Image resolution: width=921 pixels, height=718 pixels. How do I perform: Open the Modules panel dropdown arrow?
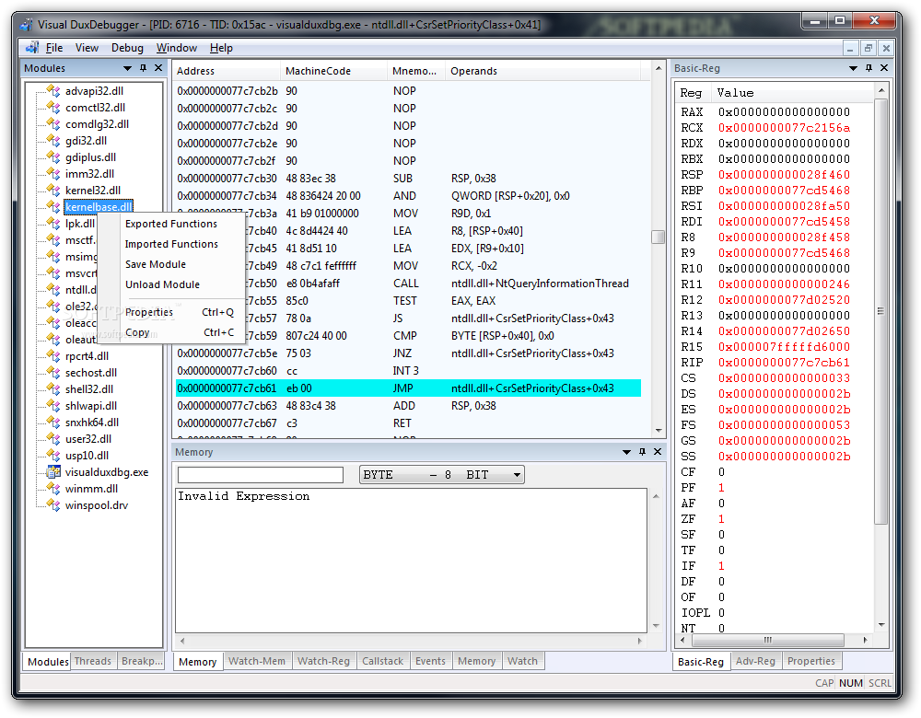127,69
